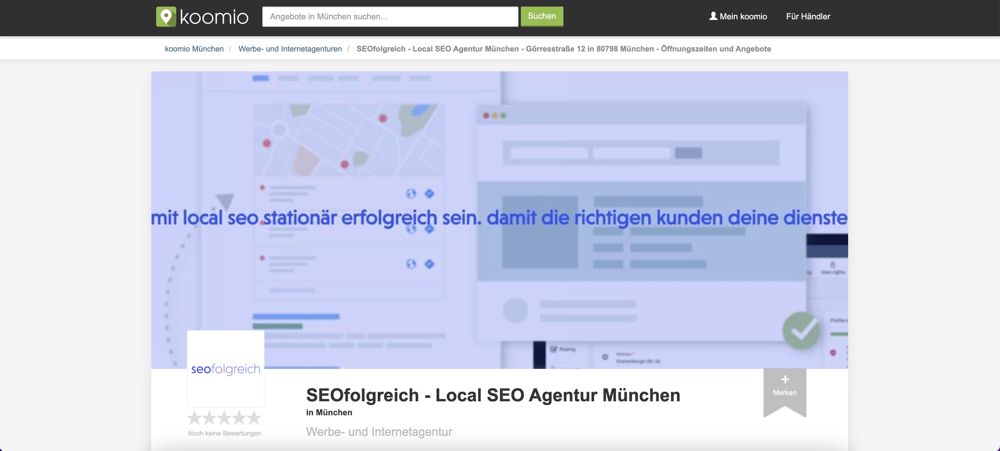Screen dimensions: 1000x451
Task: Focus the Angebote in München search field
Action: pos(390,17)
